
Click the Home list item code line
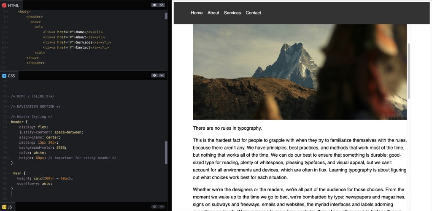pos(73,32)
